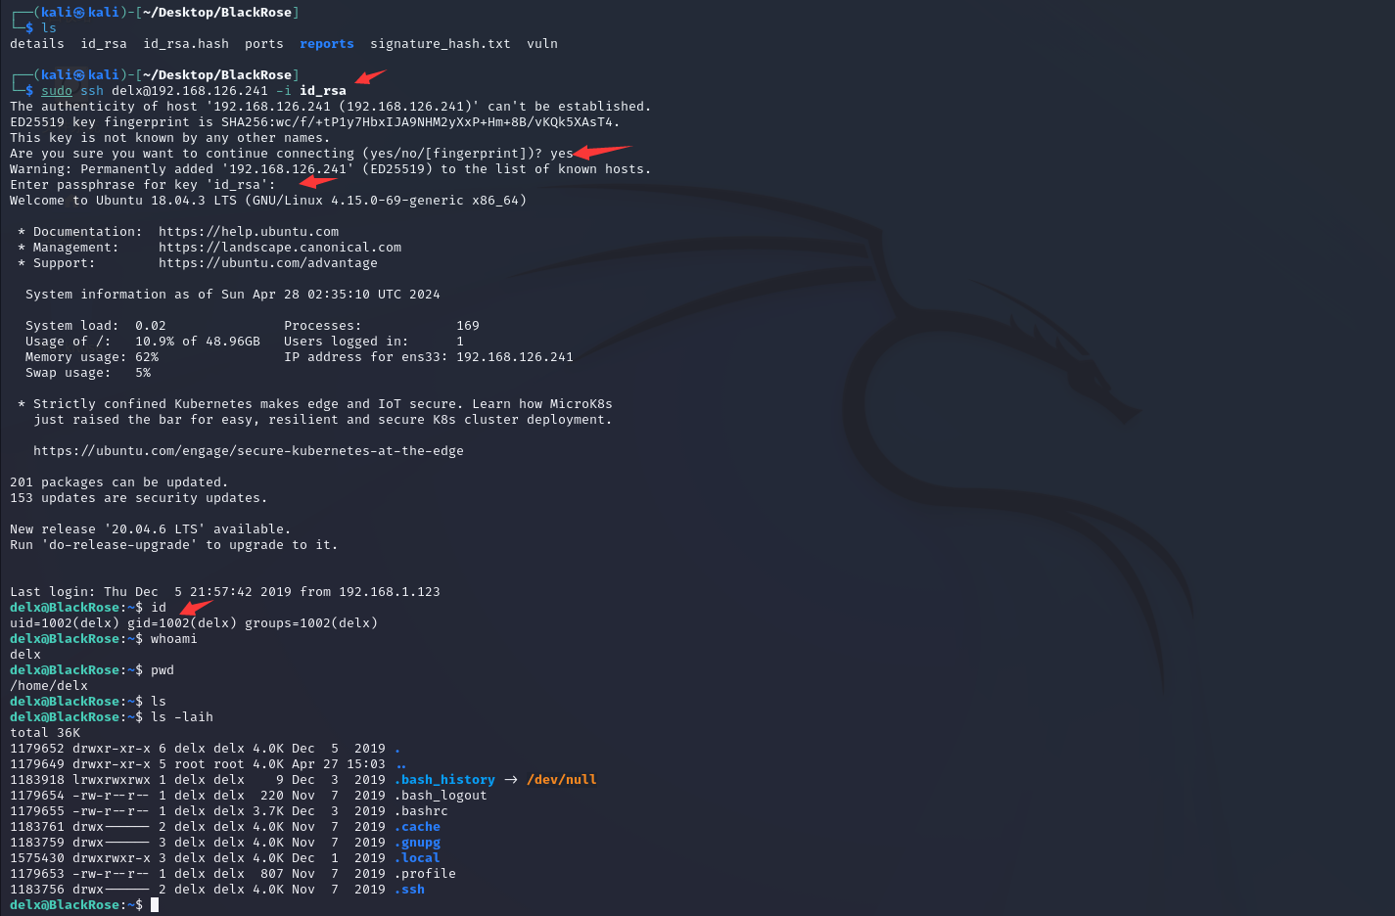This screenshot has height=916, width=1395.
Task: Click the '.gnupg' directory name
Action: pos(417,843)
